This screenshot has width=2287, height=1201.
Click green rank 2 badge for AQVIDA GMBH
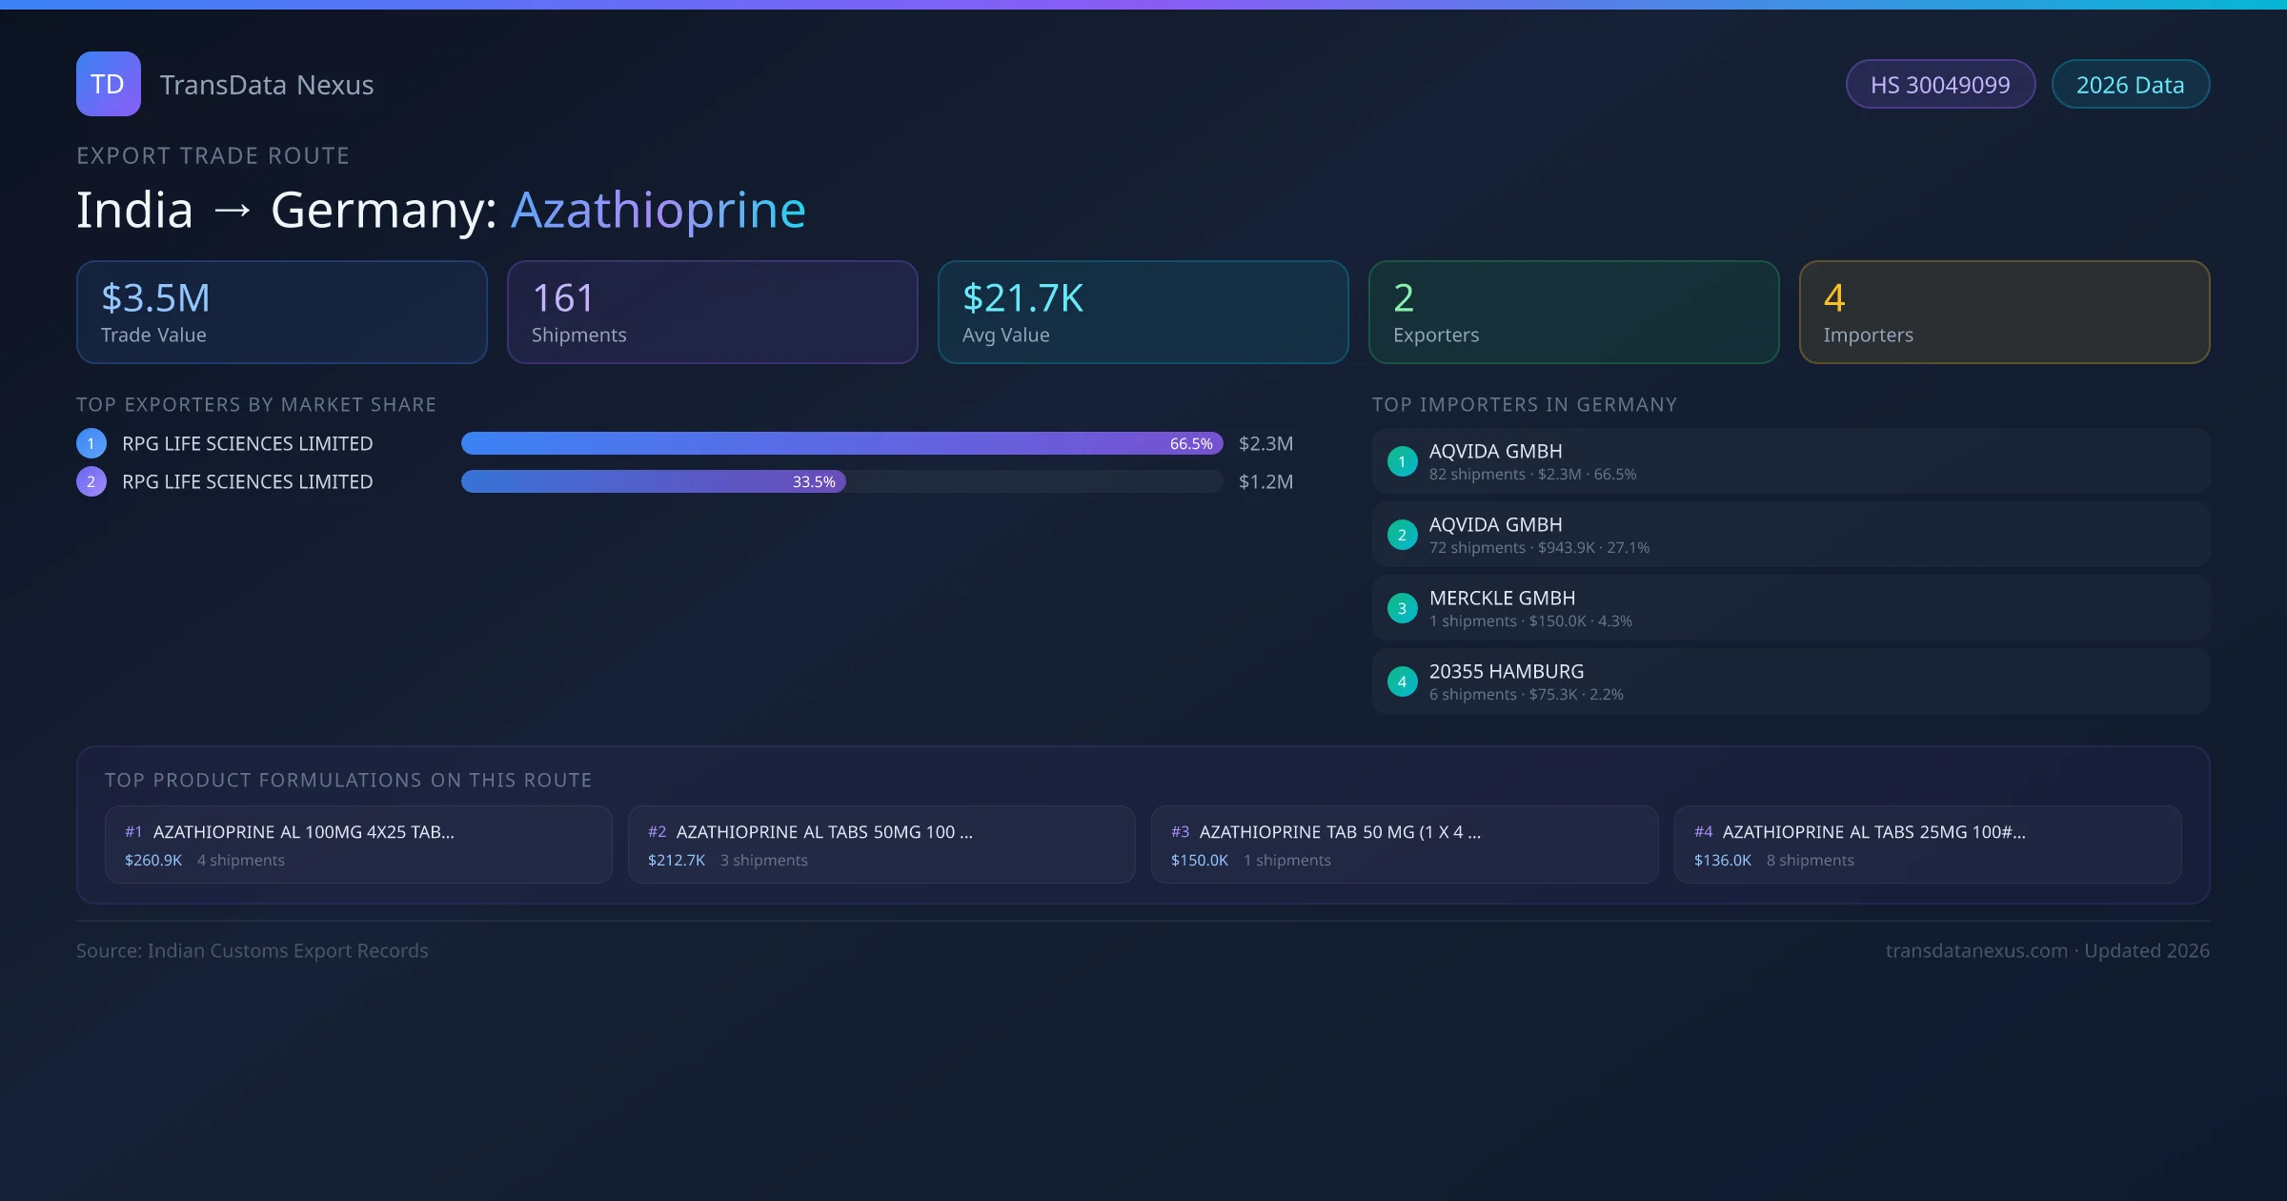coord(1402,535)
